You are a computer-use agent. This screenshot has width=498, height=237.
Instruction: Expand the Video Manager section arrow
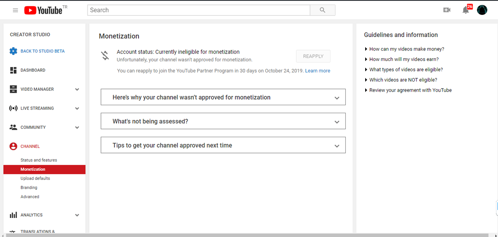(77, 89)
